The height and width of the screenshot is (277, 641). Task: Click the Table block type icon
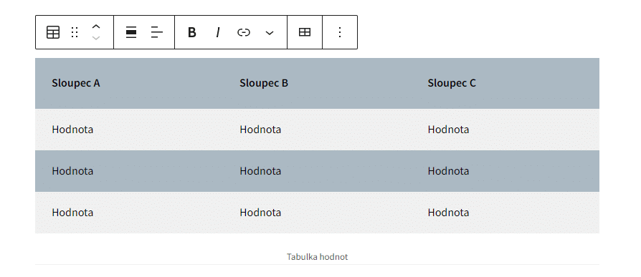53,32
